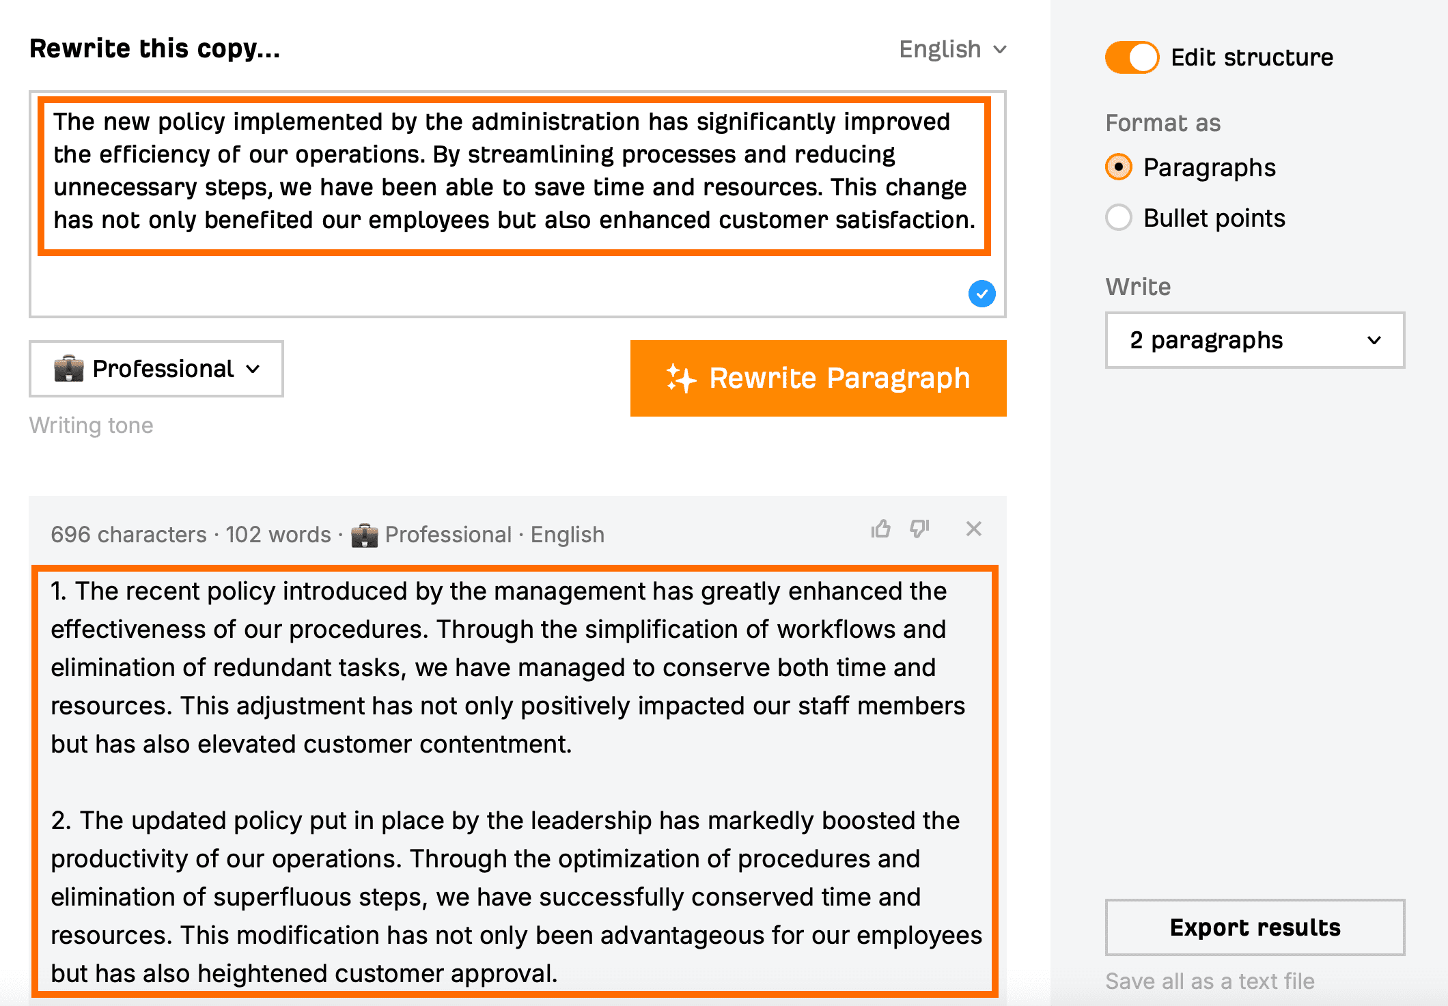Click the briefcase icon on the tone selector
1448x1006 pixels.
(68, 369)
